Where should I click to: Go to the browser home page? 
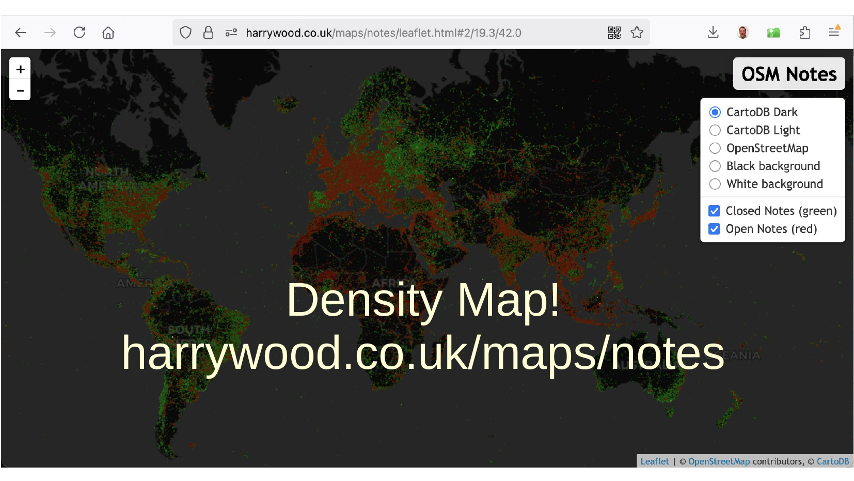click(108, 33)
